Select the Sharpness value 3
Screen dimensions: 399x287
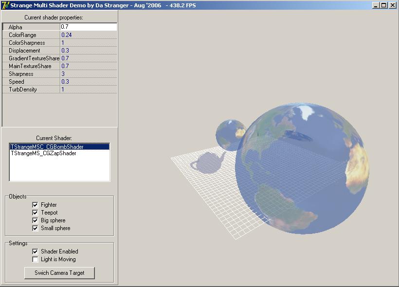89,74
